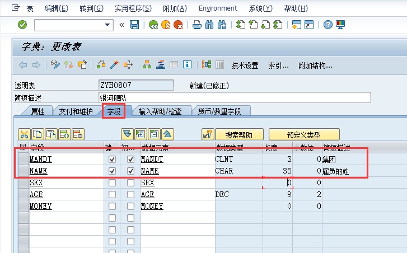Click the expand all double-down arrow icon
Viewport: 407px width, 253px height.
coord(127,134)
